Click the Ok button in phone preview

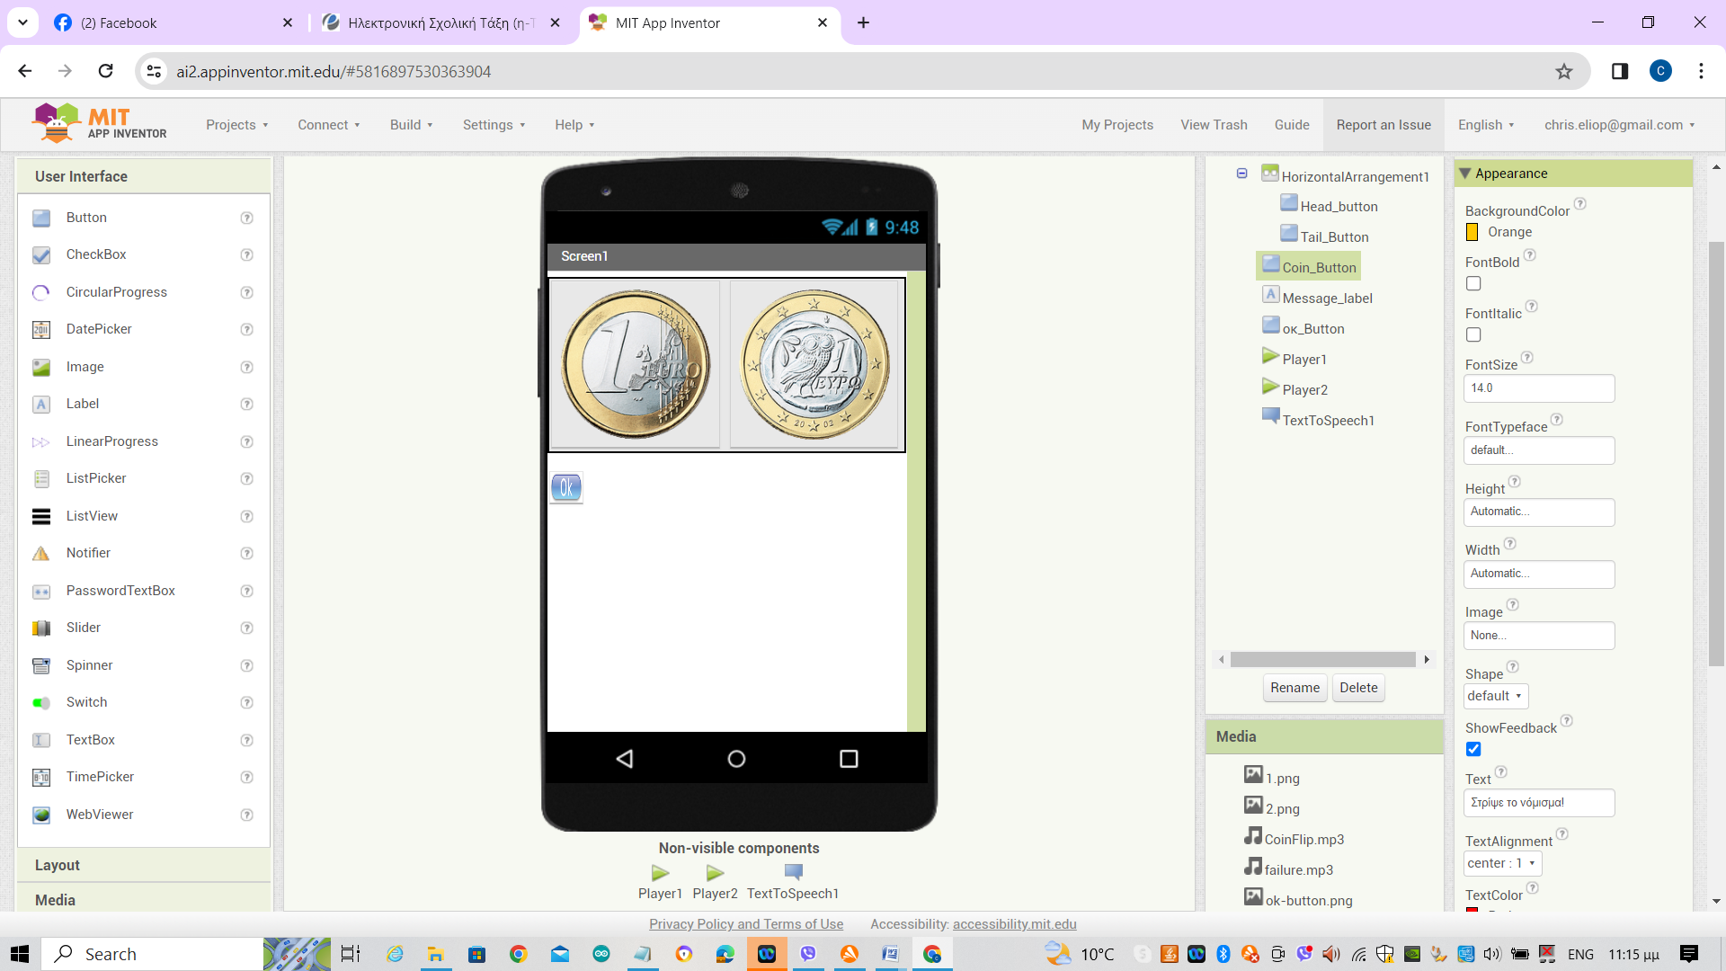coord(566,487)
